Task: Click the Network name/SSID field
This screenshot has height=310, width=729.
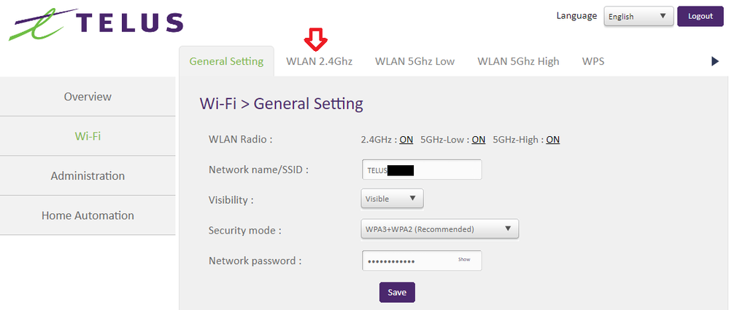Action: [422, 170]
